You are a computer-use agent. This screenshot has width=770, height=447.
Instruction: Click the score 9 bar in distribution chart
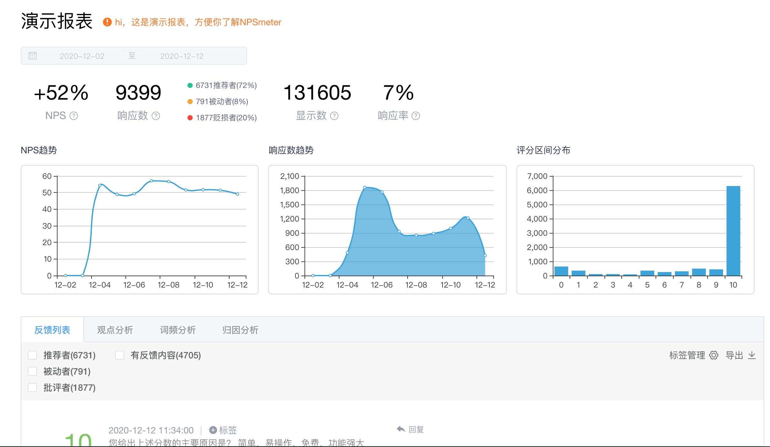click(x=716, y=273)
